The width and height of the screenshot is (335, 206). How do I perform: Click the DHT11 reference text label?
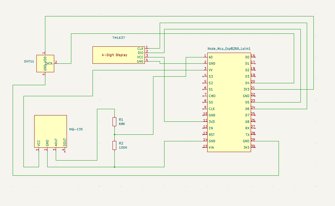tap(29, 61)
